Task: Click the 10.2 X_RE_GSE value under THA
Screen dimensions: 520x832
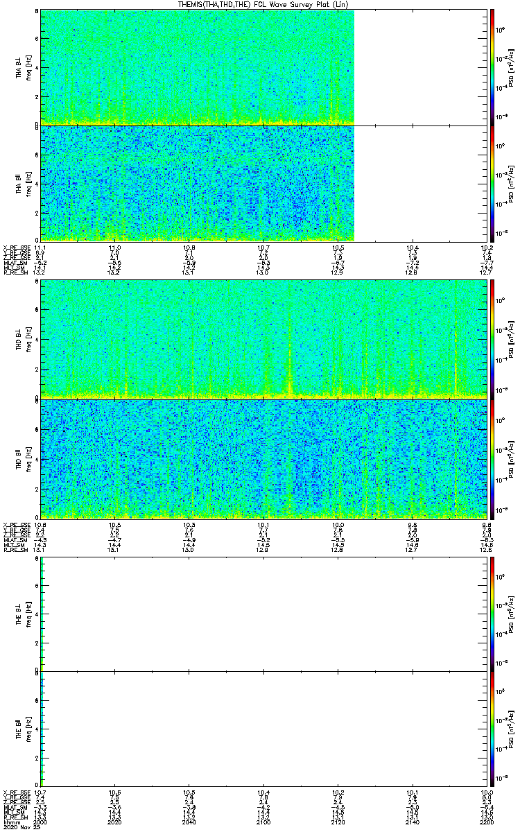Action: [x=486, y=248]
